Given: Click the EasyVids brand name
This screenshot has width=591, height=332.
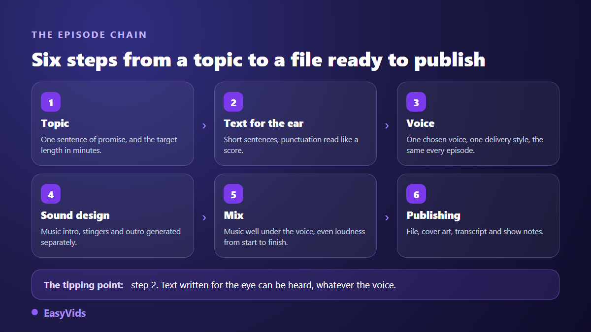Looking at the screenshot, I should point(65,313).
